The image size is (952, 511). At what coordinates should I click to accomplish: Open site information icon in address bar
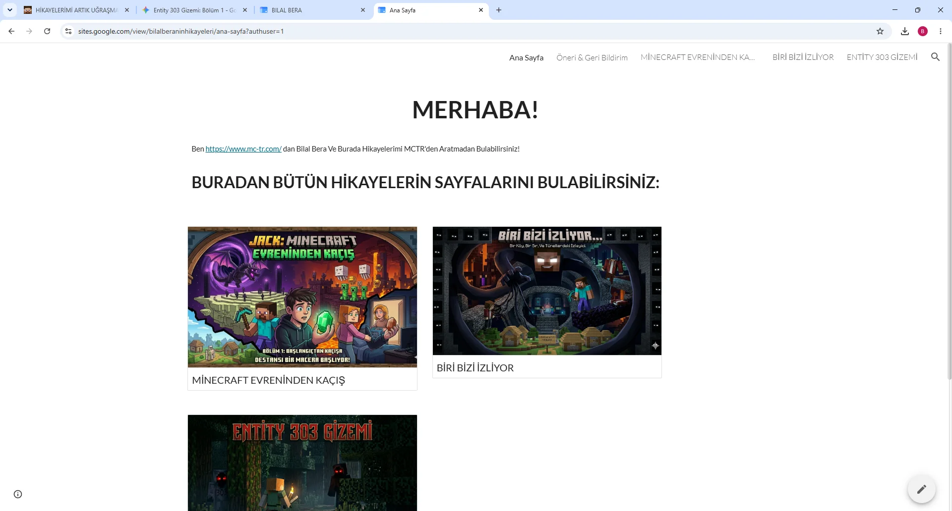point(68,31)
